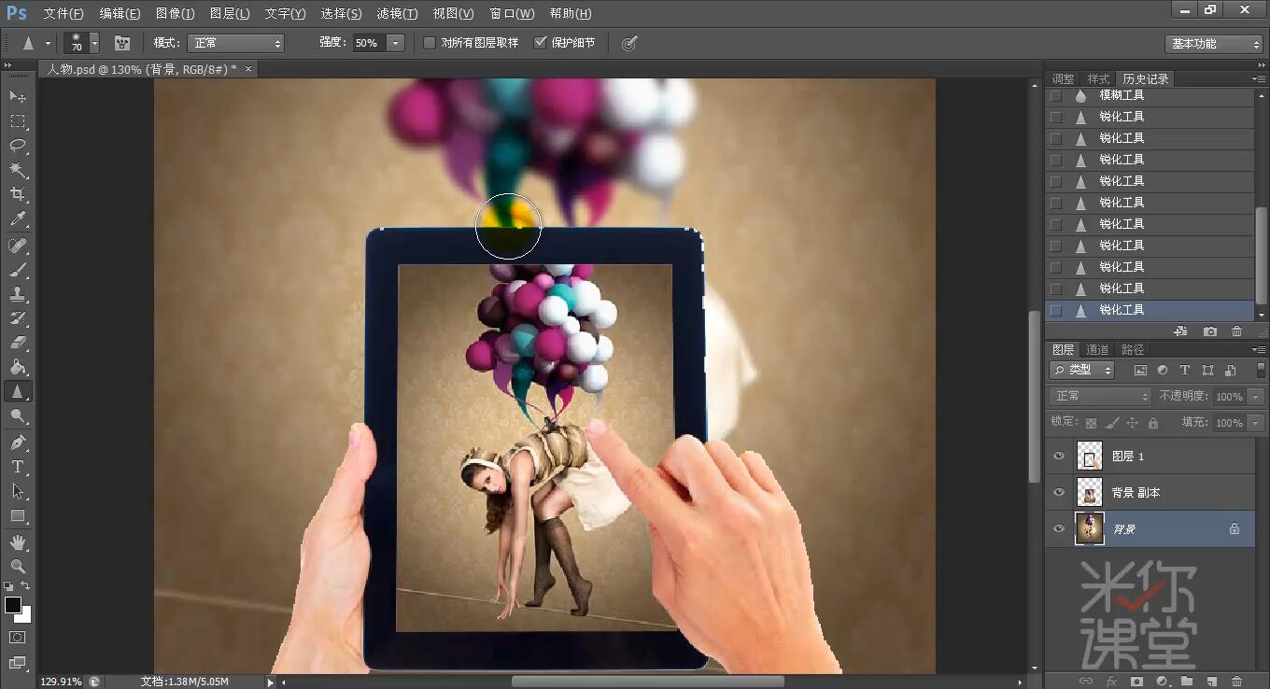The width and height of the screenshot is (1270, 689).
Task: Select the Horizontal Type tool
Action: 18,467
